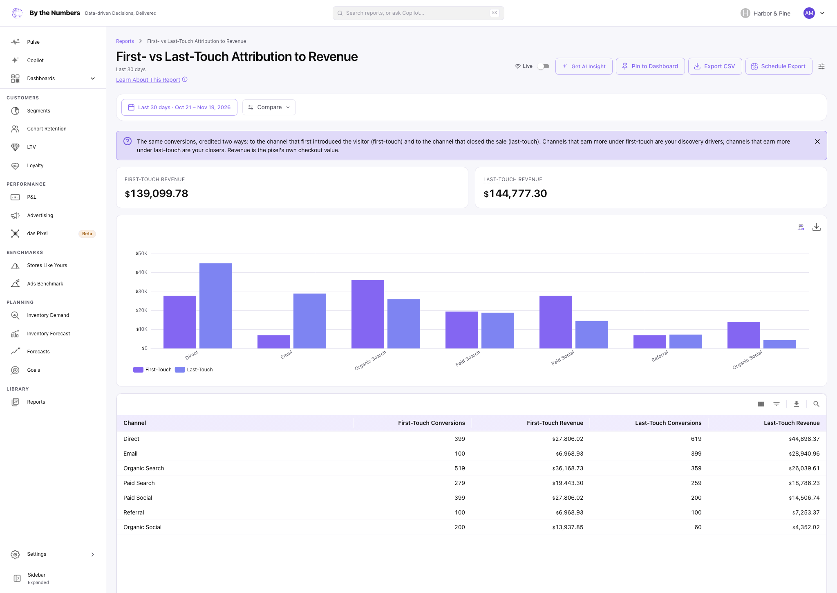Click the Export CSV button
837x593 pixels.
pyautogui.click(x=715, y=66)
